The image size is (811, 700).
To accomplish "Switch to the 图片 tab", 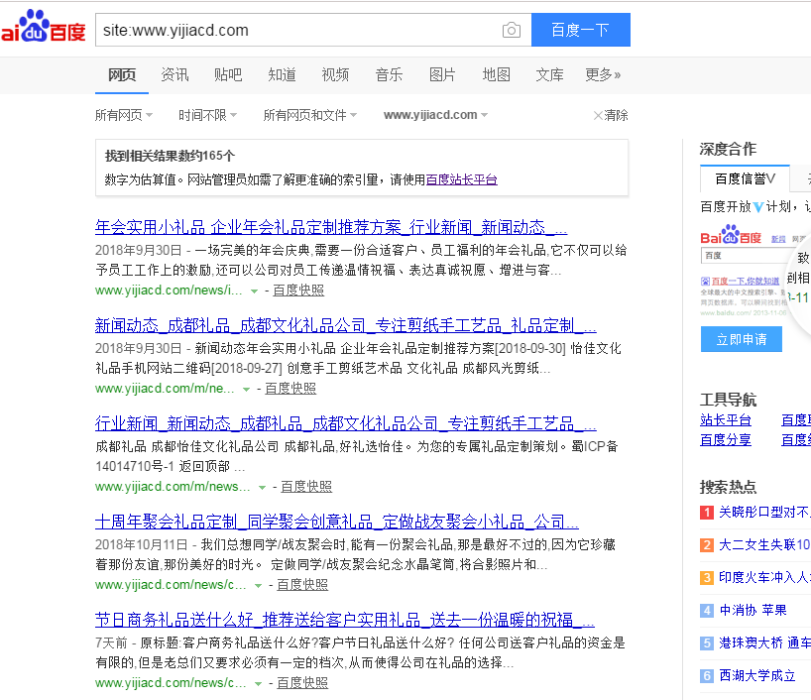I will pyautogui.click(x=442, y=75).
